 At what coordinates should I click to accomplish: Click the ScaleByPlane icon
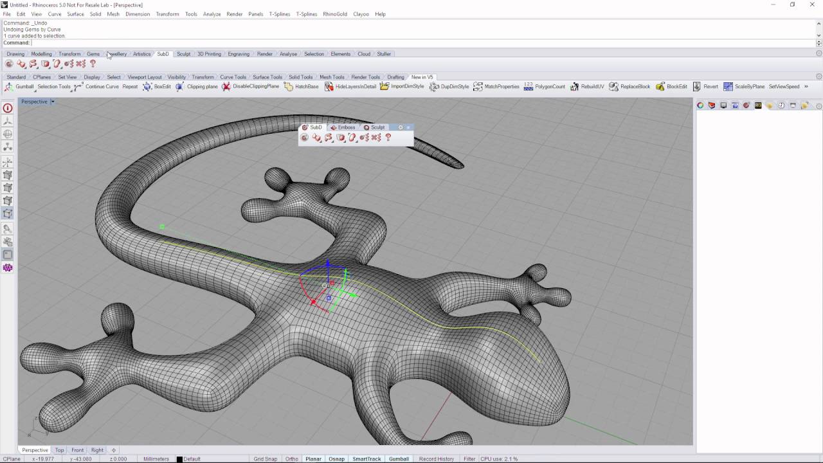coord(728,86)
